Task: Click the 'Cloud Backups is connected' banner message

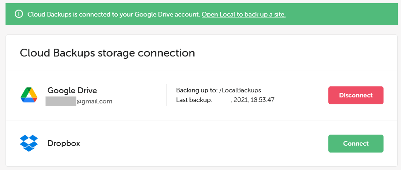Action: click(x=114, y=14)
